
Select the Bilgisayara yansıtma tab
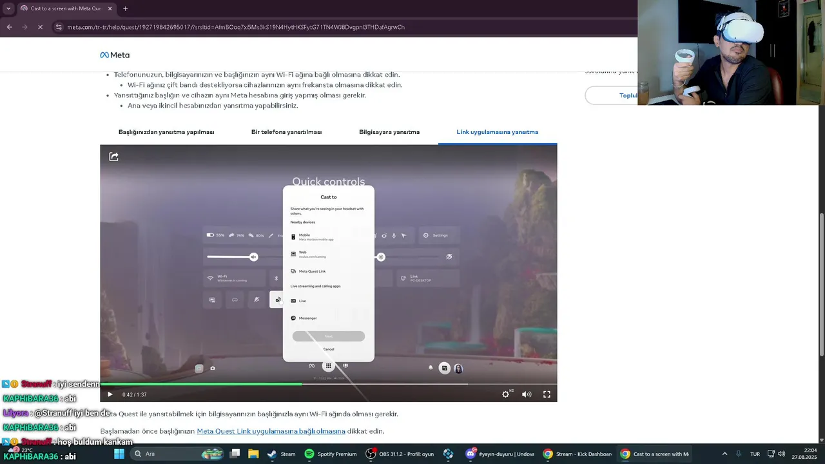(x=389, y=132)
